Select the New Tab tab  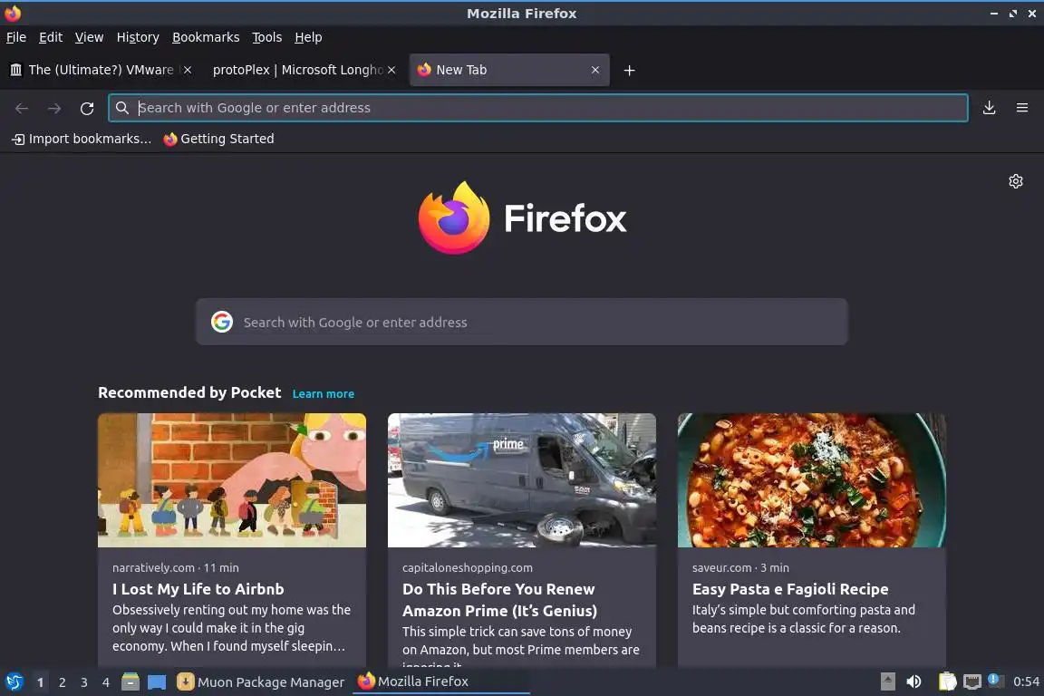509,70
